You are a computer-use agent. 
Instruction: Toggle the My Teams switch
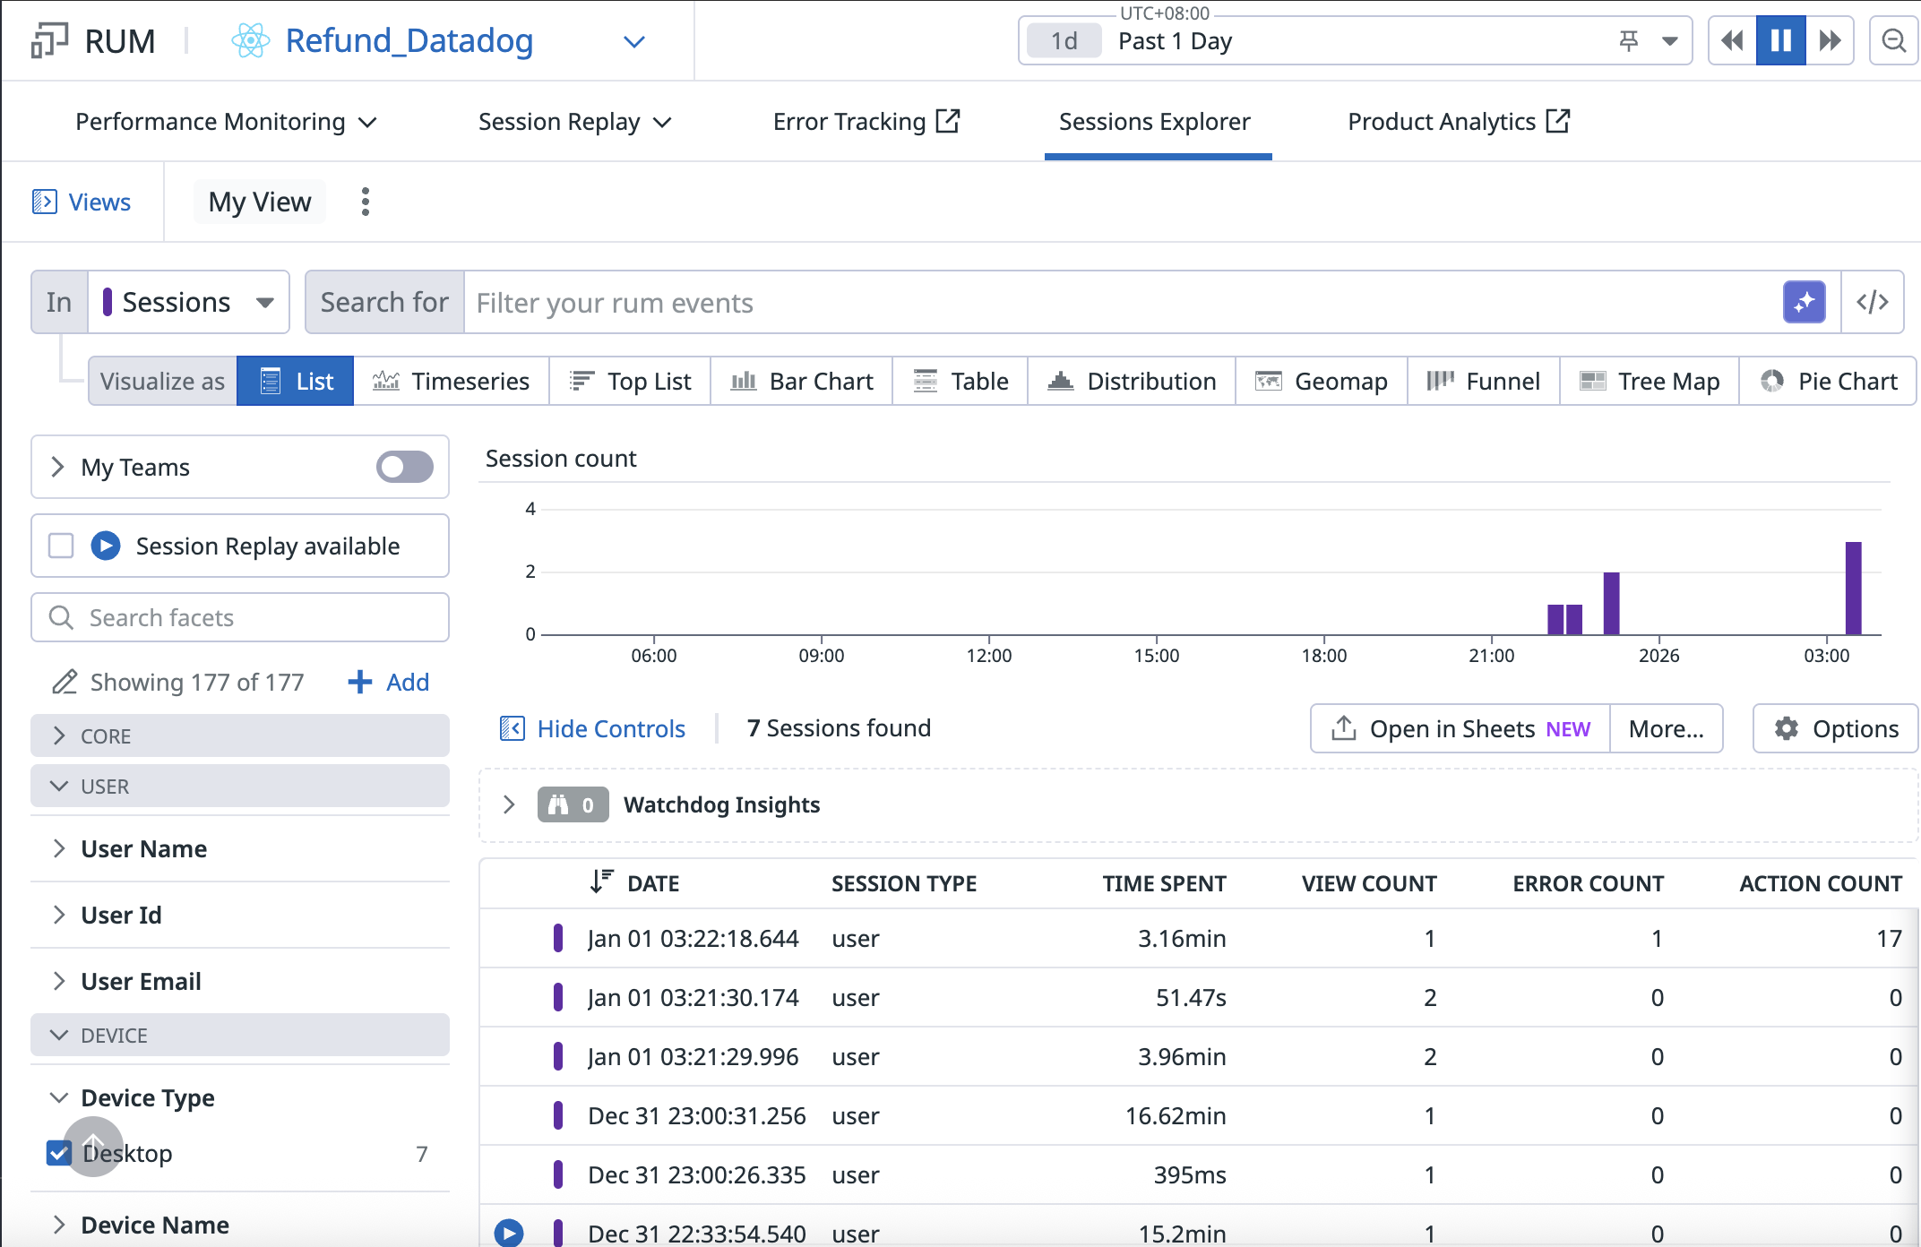coord(404,467)
